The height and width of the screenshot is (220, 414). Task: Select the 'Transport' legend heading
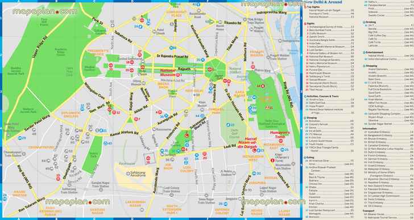click(369, 211)
